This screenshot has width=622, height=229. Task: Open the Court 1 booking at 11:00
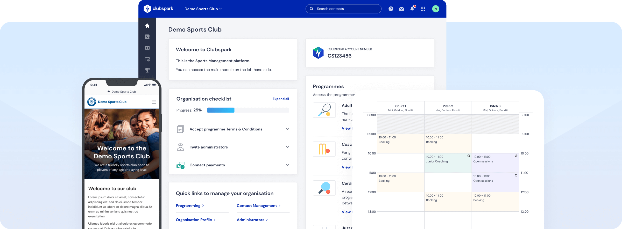pos(401,182)
